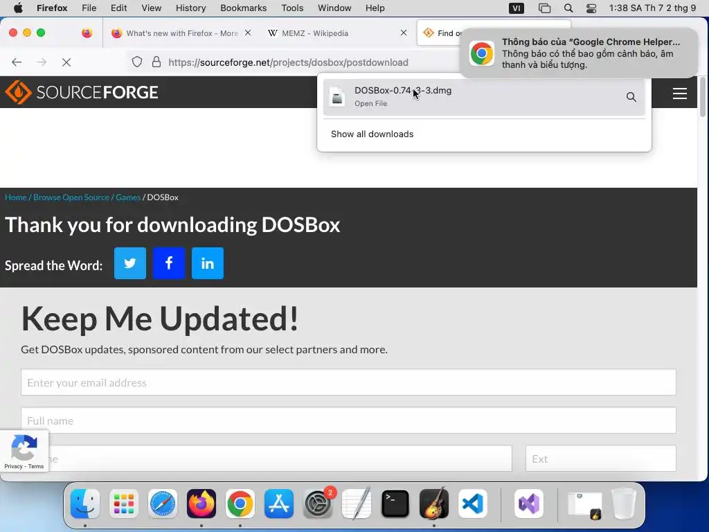Click Show all downloads
Viewport: 709px width, 532px height.
(x=372, y=134)
